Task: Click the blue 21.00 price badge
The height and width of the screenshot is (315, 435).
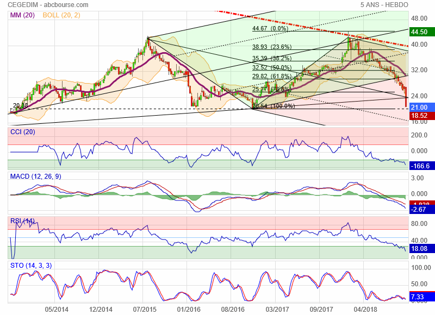Action: coord(422,107)
